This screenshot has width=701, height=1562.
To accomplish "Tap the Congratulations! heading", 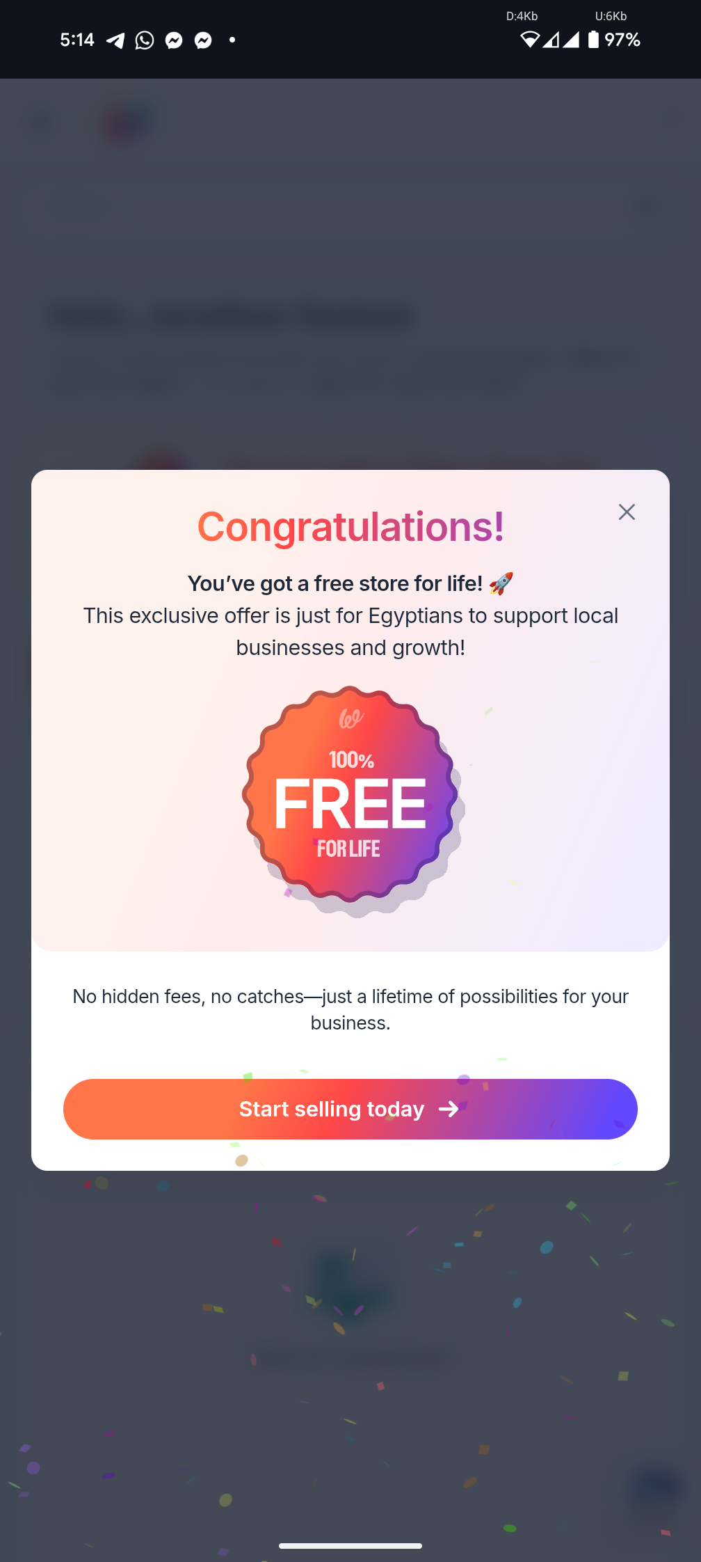I will [350, 527].
